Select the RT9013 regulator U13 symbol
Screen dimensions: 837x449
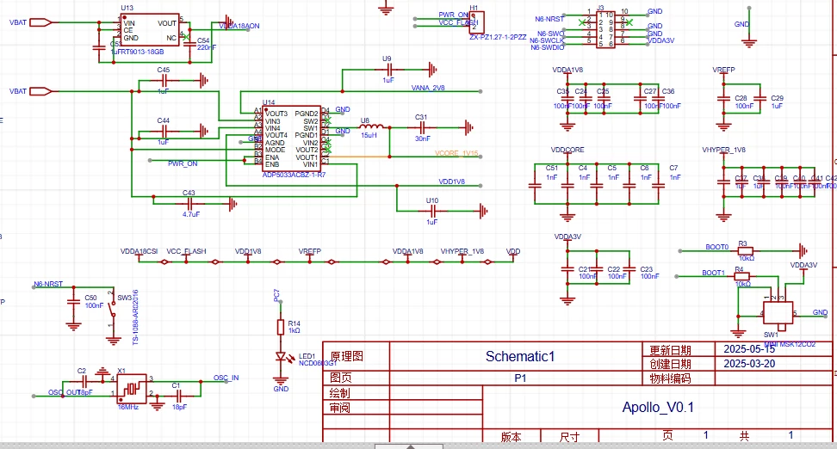(151, 30)
